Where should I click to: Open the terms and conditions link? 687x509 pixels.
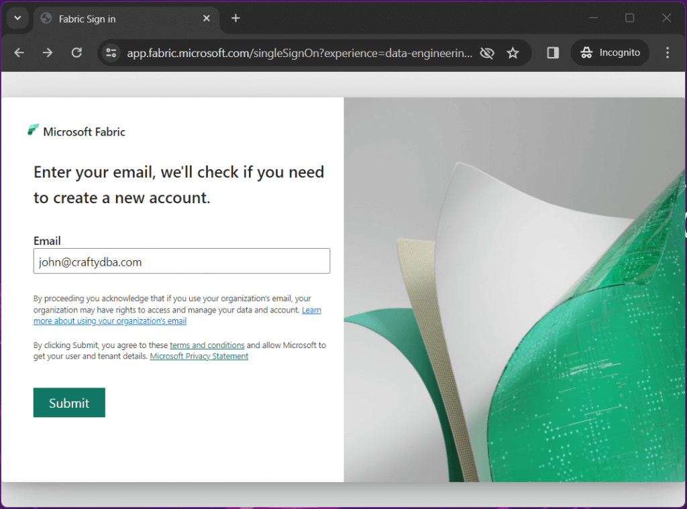coord(207,345)
